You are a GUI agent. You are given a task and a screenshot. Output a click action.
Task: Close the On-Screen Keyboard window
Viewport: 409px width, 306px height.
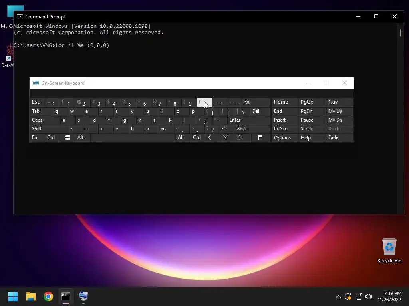click(x=345, y=83)
